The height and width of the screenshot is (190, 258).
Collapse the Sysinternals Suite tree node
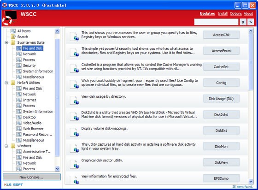6,42
